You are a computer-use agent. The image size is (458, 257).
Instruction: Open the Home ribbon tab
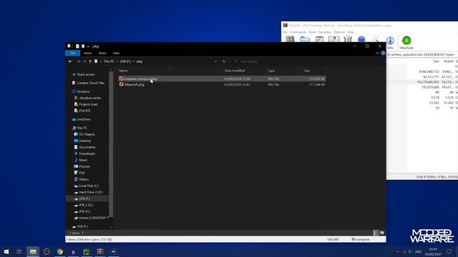[x=87, y=53]
